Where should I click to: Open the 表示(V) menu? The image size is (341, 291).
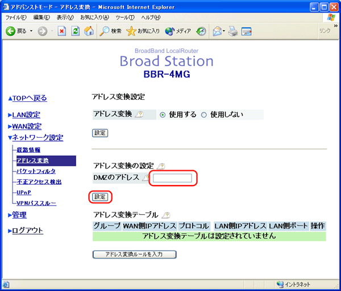65,18
